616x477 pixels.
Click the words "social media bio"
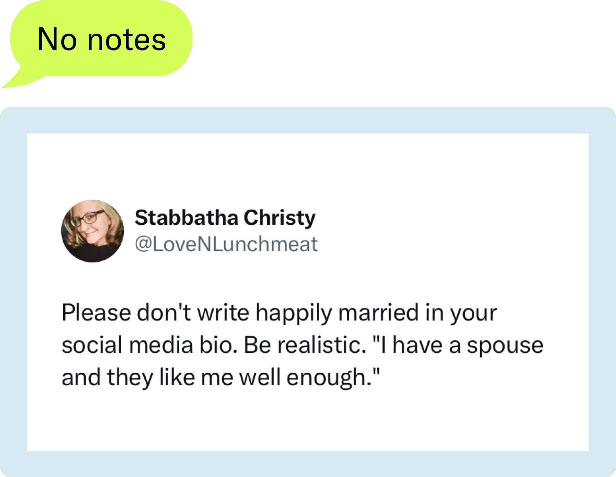pos(150,345)
